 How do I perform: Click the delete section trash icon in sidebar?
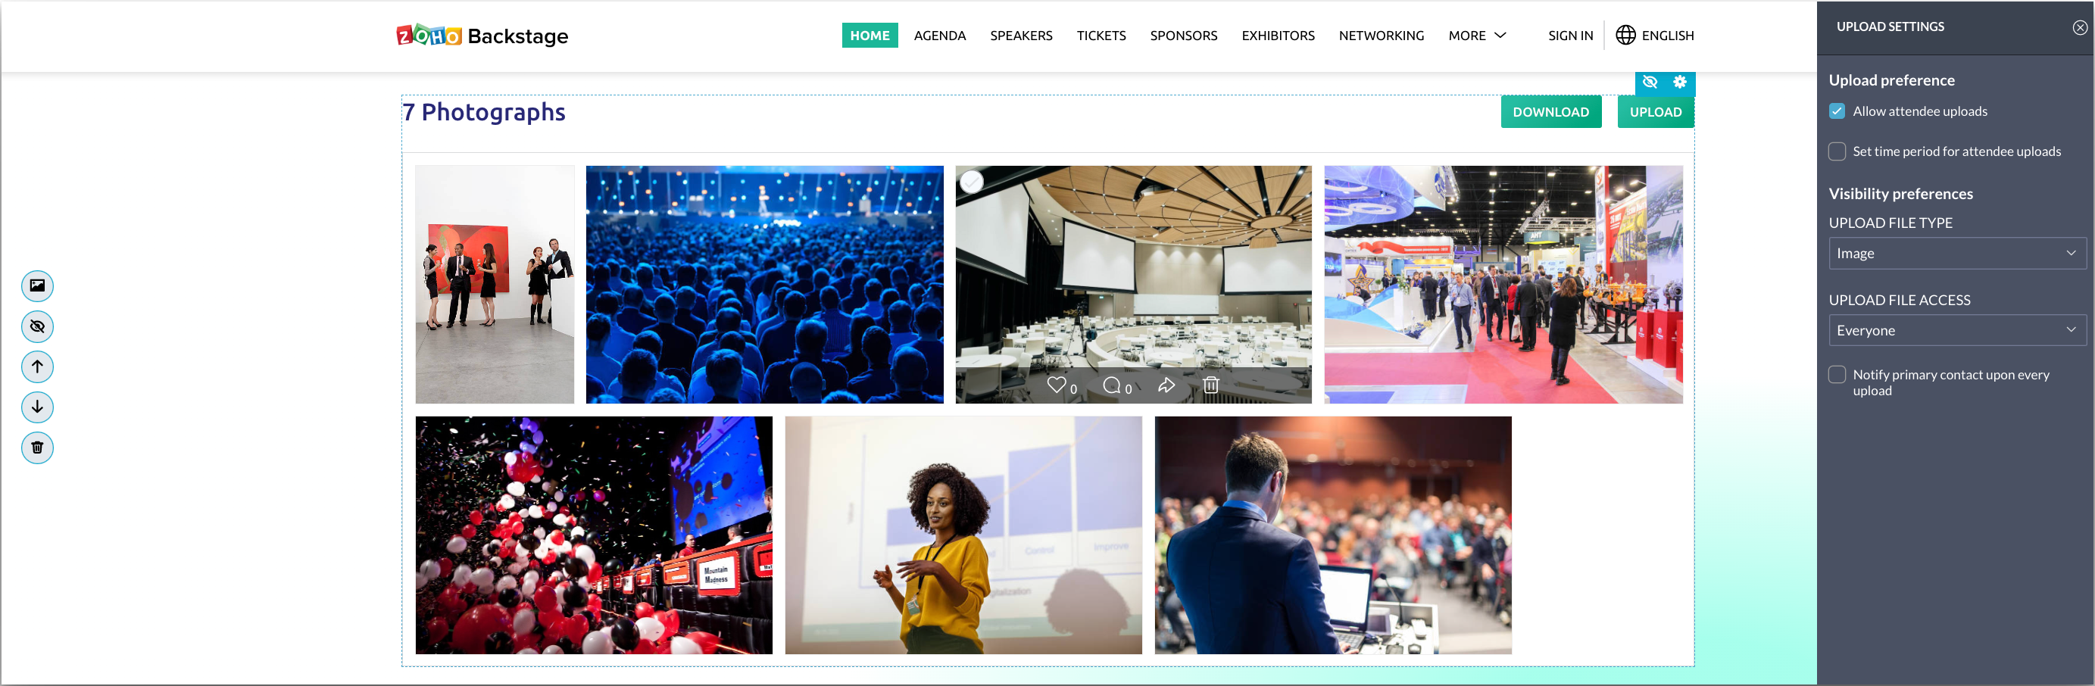pos(37,447)
